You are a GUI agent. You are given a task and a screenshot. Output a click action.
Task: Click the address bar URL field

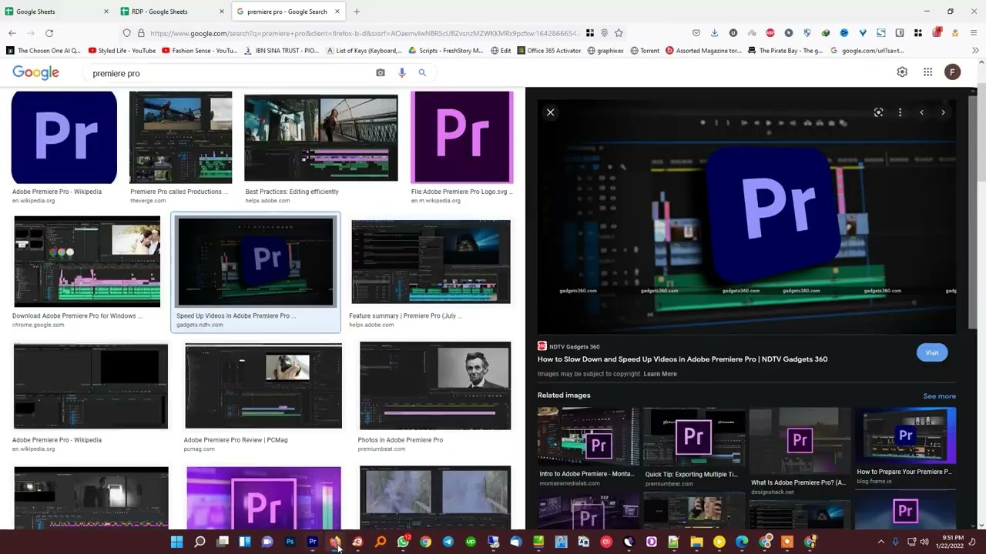pyautogui.click(x=364, y=33)
